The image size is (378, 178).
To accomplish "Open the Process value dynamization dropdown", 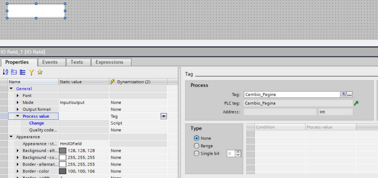I will (164, 116).
